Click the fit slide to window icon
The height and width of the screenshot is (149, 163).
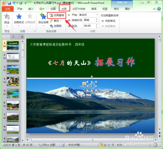(156, 145)
